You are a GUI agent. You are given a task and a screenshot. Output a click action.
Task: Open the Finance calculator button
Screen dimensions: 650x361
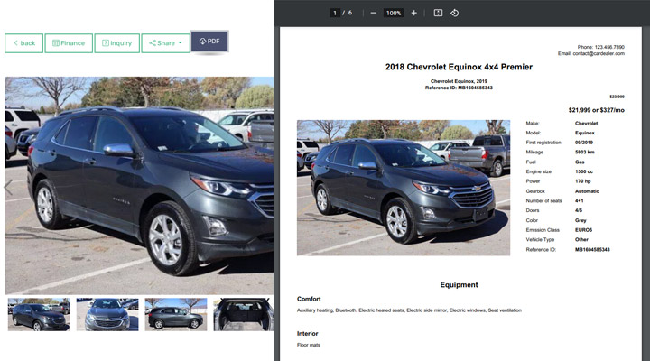[69, 43]
